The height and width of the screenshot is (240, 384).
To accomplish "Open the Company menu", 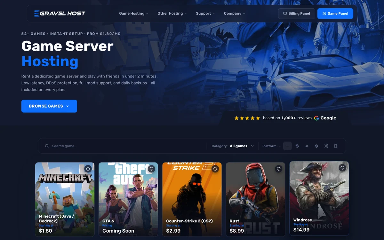I will point(234,13).
